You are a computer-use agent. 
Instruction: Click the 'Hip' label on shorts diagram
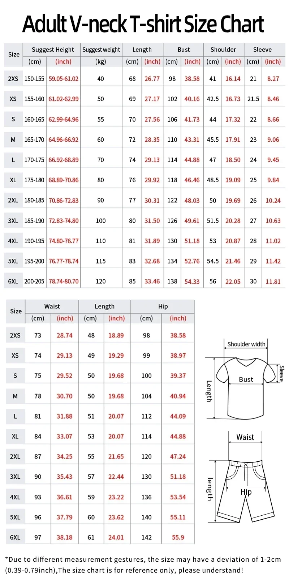246,492
